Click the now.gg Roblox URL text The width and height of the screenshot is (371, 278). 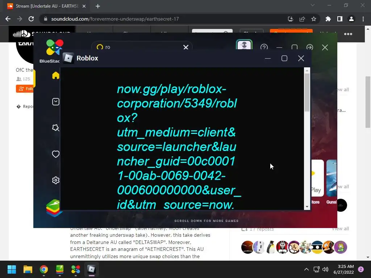coord(179,147)
